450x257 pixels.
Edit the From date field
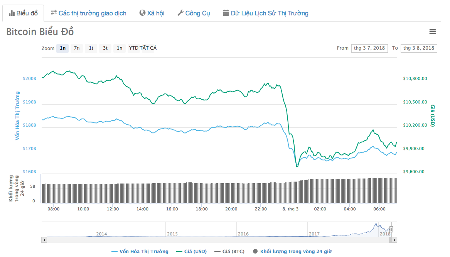[x=369, y=48]
